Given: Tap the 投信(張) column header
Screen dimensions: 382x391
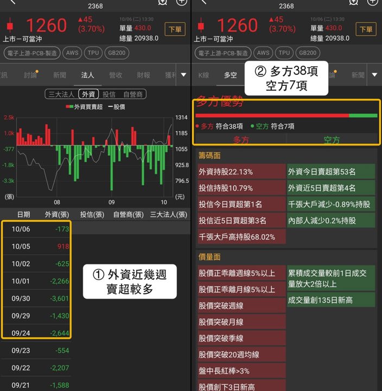Looking at the screenshot, I should click(x=92, y=215).
